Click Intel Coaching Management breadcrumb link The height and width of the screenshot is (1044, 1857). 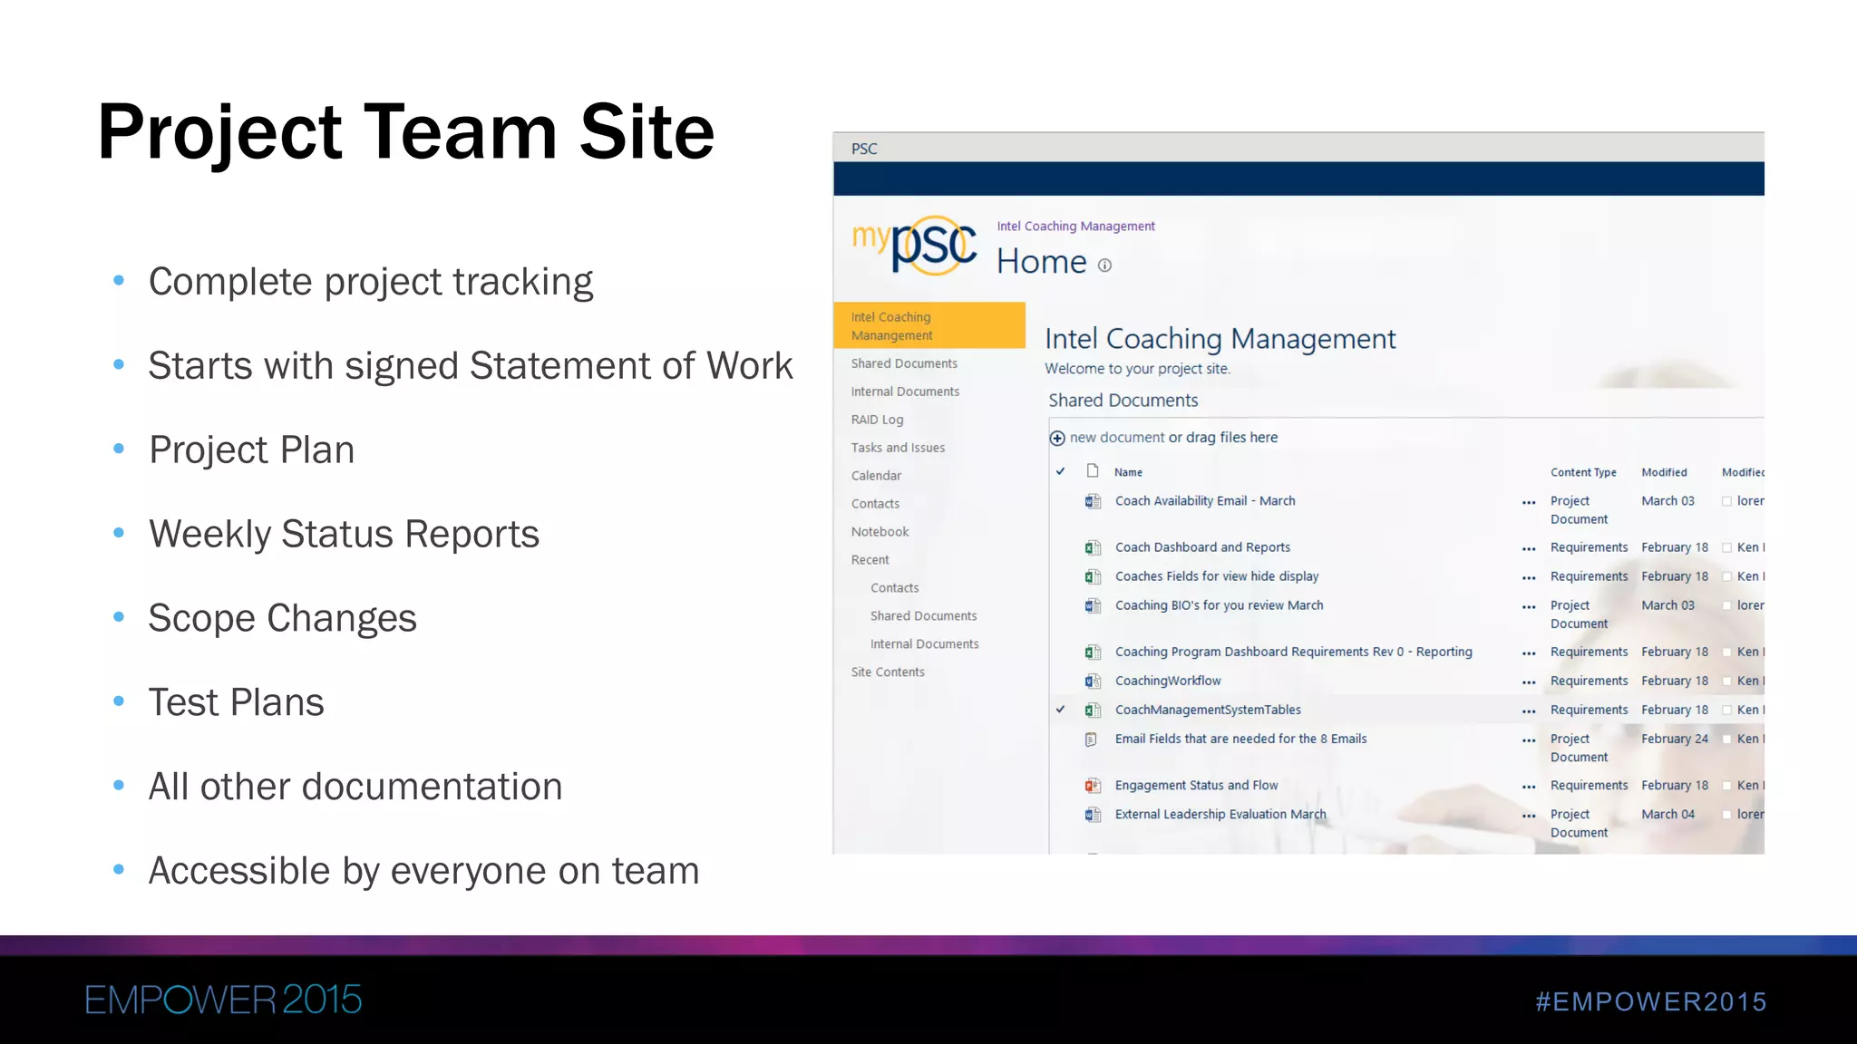(x=1075, y=227)
